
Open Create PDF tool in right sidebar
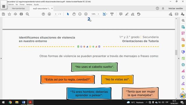(x=183, y=40)
